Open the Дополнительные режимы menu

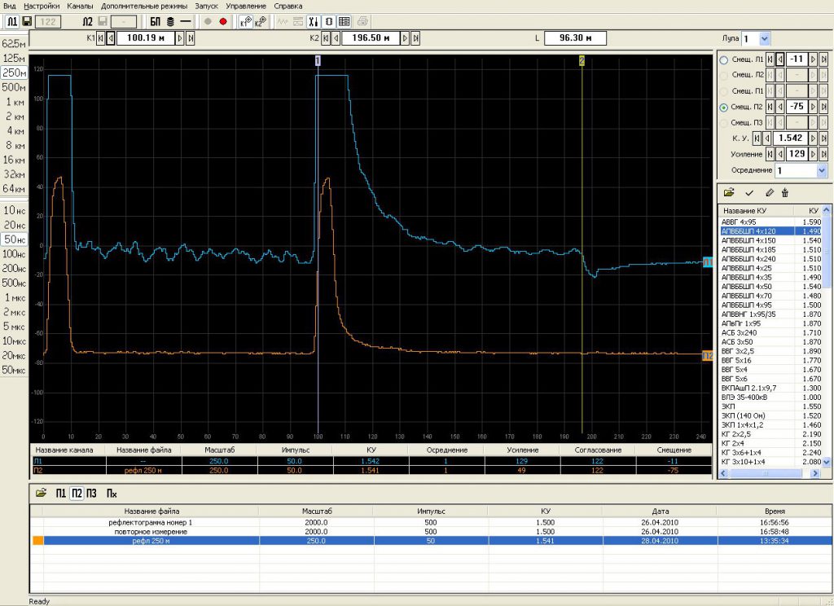pos(146,6)
